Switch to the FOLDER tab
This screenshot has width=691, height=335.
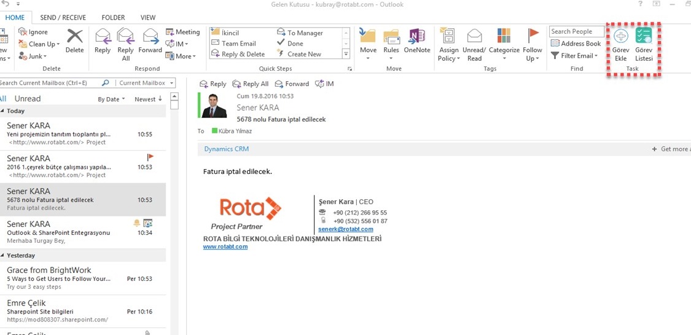coord(113,18)
